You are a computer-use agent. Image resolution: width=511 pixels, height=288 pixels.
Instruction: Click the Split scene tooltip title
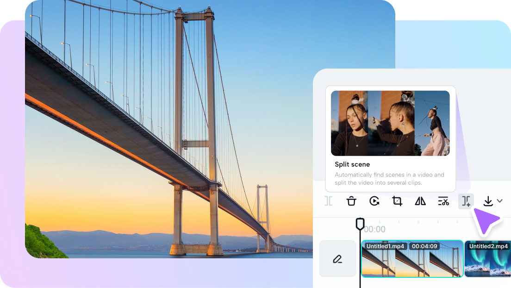point(352,164)
